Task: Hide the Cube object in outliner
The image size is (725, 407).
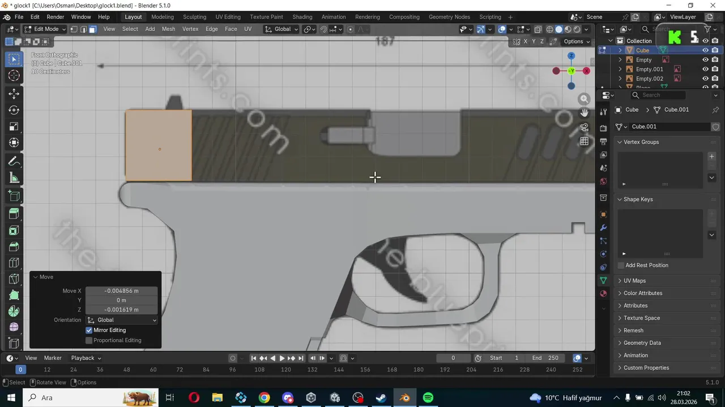Action: 706,50
